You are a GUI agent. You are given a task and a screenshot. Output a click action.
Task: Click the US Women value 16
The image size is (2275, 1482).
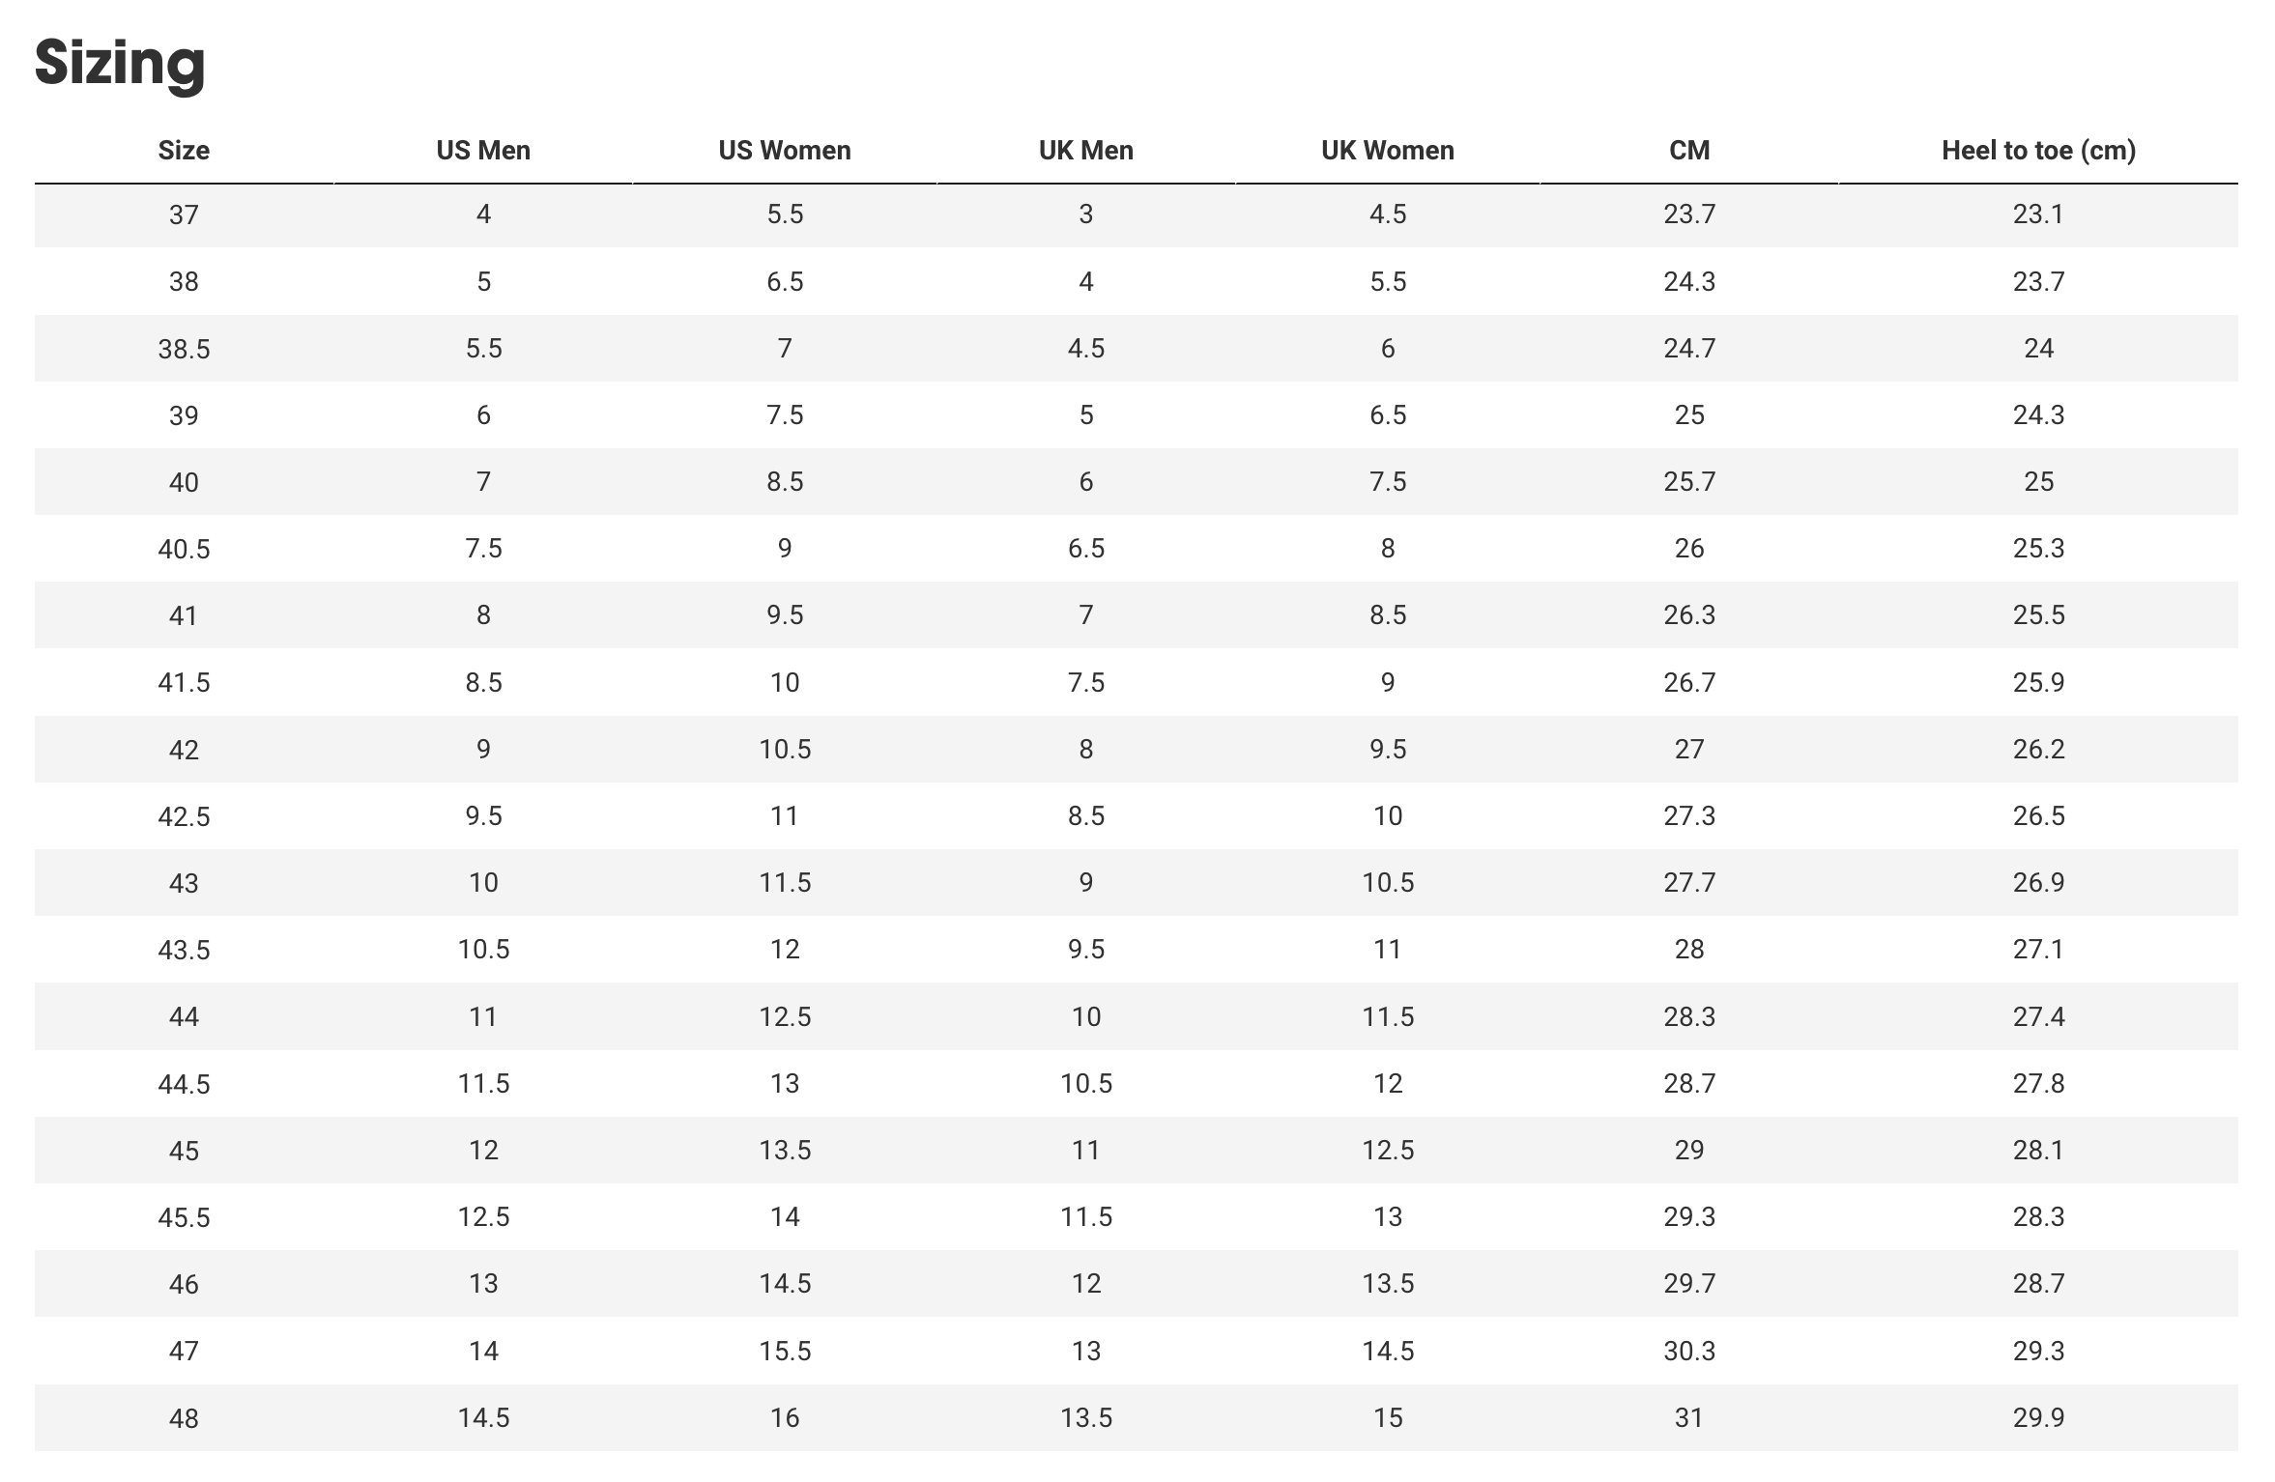coord(785,1418)
